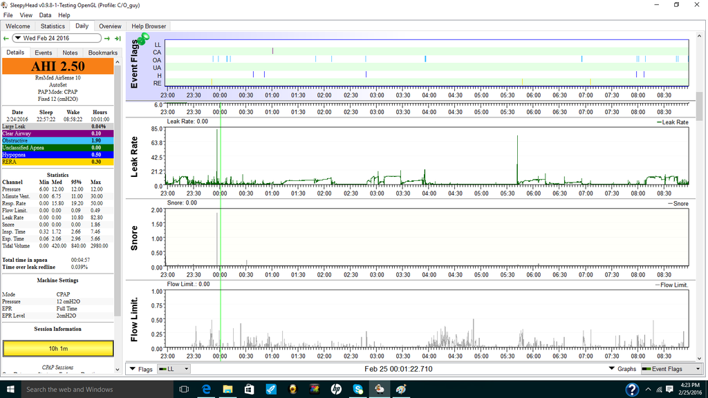This screenshot has height=398, width=708.
Task: Click the green pushpin on Event Flags
Action: coord(144,39)
